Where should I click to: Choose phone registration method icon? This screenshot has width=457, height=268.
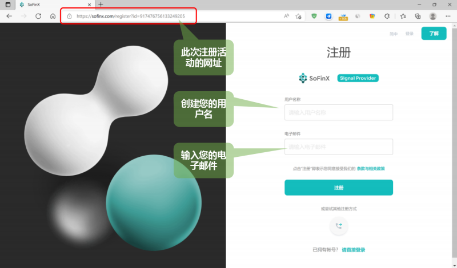click(x=339, y=225)
